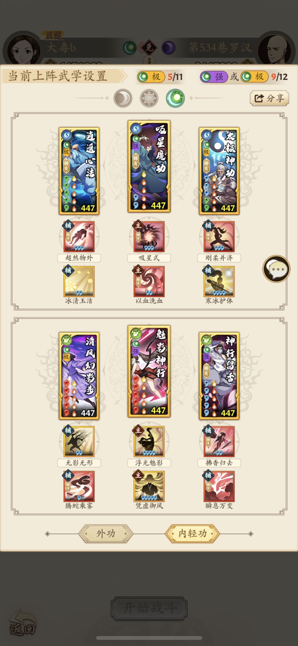Open the 吸星魔功 martial art card
This screenshot has height=646, width=298.
pos(149,166)
